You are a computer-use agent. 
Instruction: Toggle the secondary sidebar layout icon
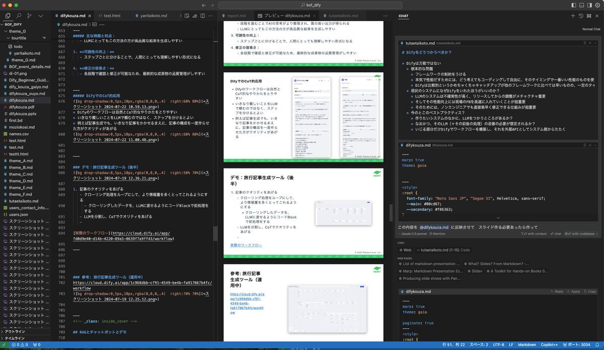pyautogui.click(x=589, y=5)
